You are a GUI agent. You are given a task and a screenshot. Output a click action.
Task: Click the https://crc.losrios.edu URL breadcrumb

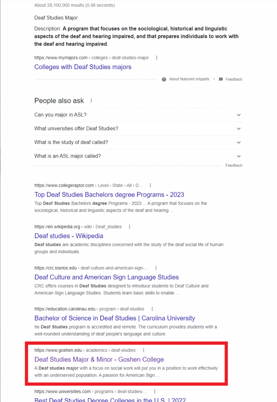tap(91, 268)
